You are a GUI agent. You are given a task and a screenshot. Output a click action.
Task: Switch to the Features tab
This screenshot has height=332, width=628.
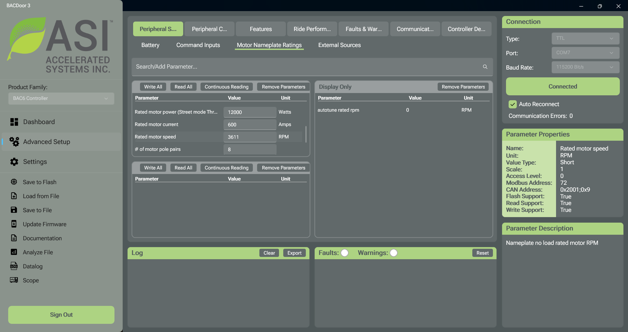[x=261, y=29]
